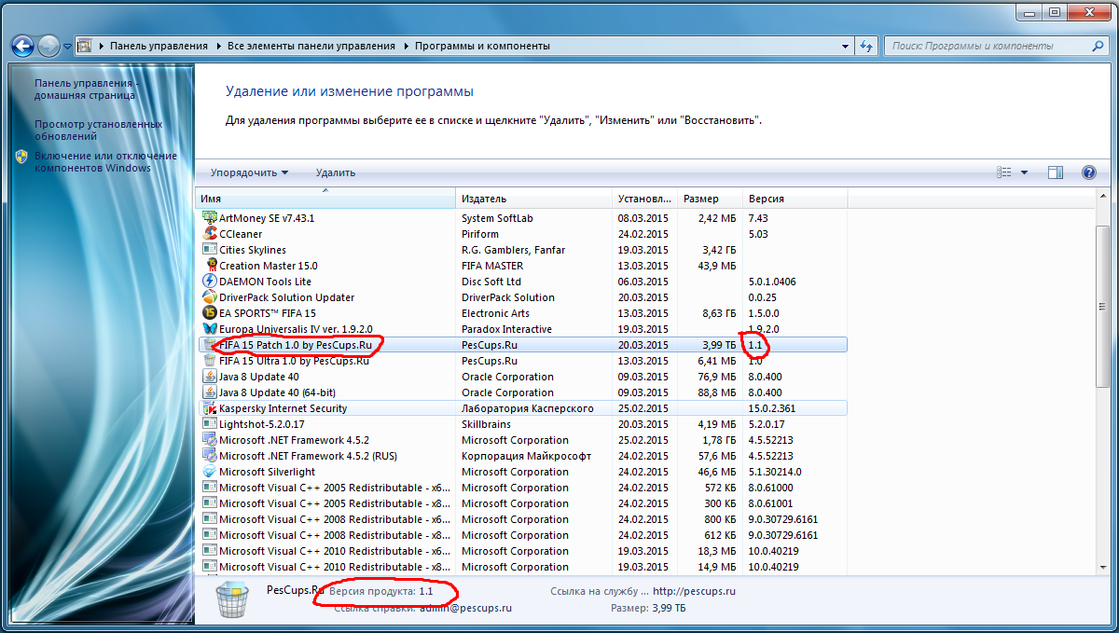Sort by the Размер column header

(710, 199)
